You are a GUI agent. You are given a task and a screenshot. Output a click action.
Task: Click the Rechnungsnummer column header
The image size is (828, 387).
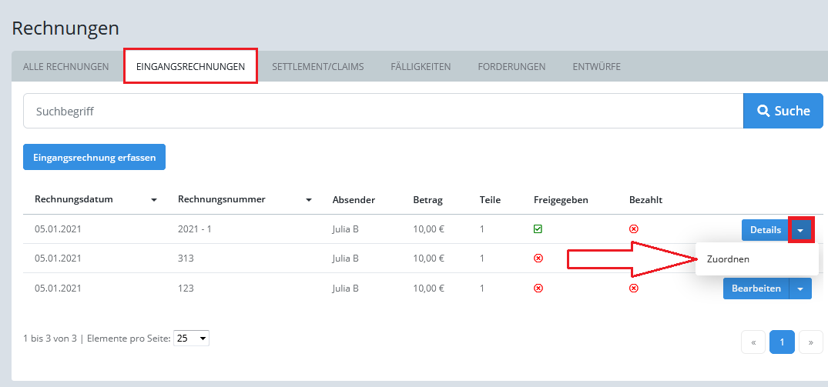222,199
